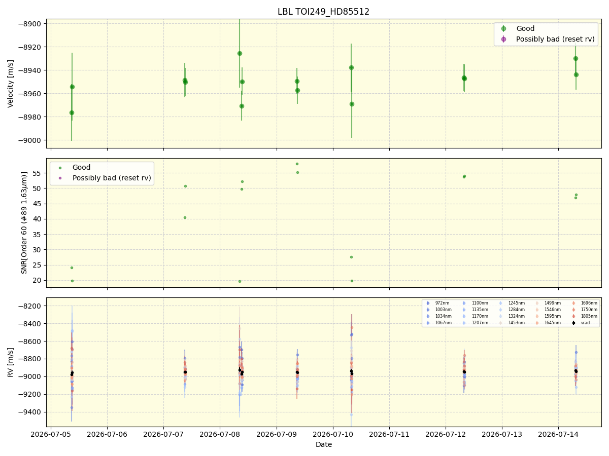Click 'Possibly bad (reset rv)' in velocity panel legend

point(555,39)
